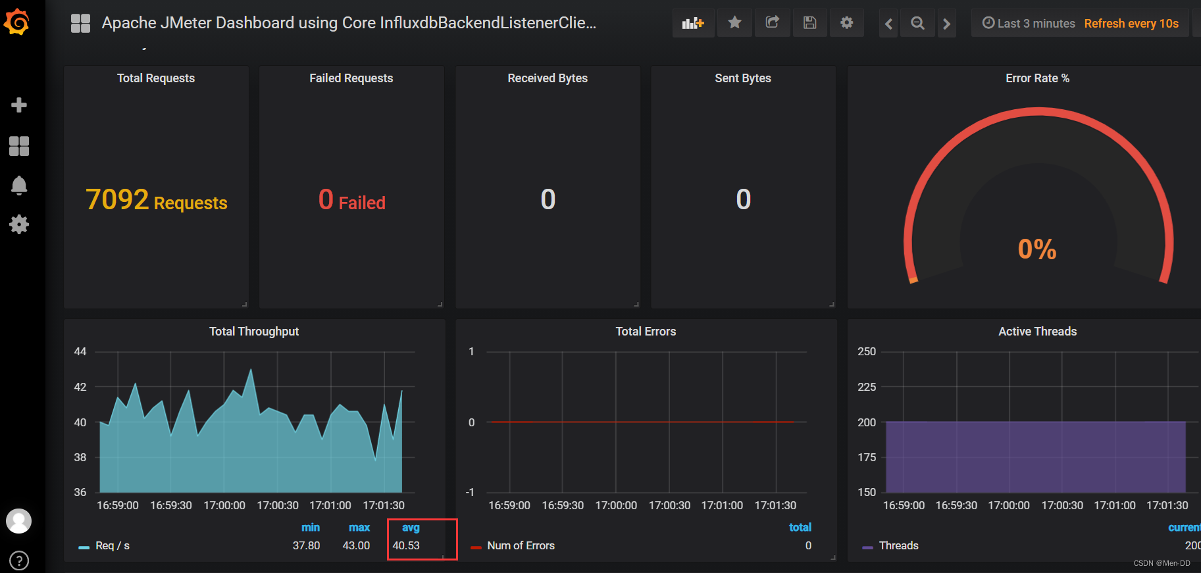Open the Sent Bytes panel title menu
Viewport: 1201px width, 573px height.
point(743,78)
